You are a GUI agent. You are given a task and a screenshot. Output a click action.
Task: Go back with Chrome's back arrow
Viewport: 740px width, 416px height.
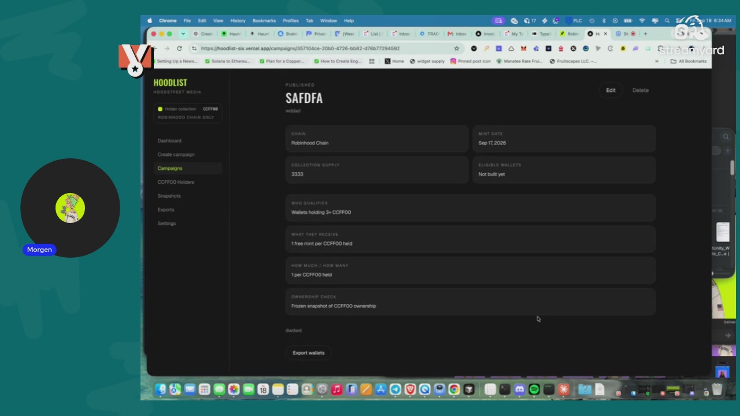point(154,49)
